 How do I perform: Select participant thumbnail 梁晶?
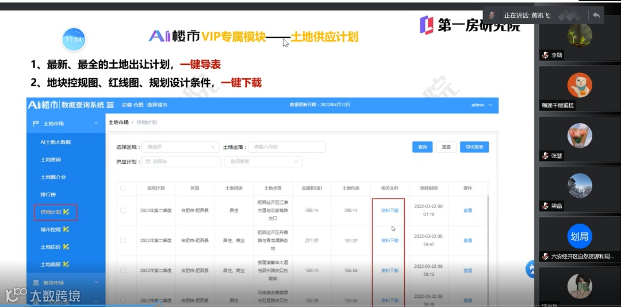click(580, 189)
